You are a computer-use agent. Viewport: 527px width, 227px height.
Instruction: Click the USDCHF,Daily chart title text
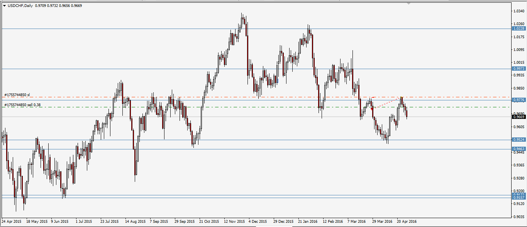20,6
